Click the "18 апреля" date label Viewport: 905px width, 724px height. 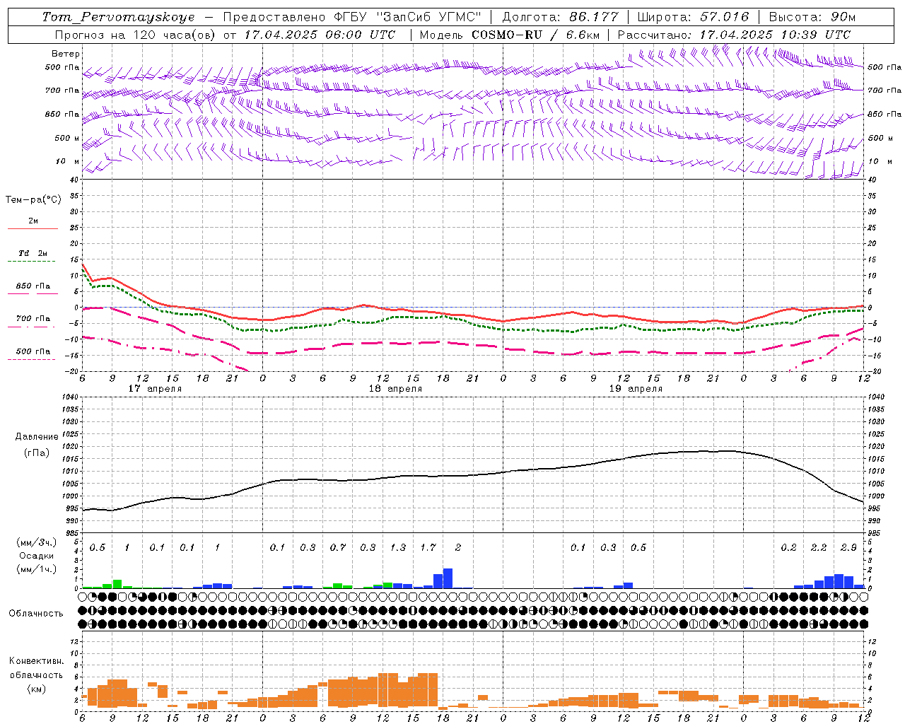[x=395, y=389]
